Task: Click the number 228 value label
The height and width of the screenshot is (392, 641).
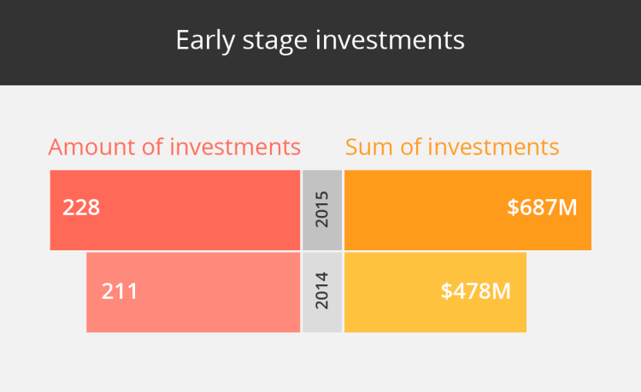Action: pos(81,208)
